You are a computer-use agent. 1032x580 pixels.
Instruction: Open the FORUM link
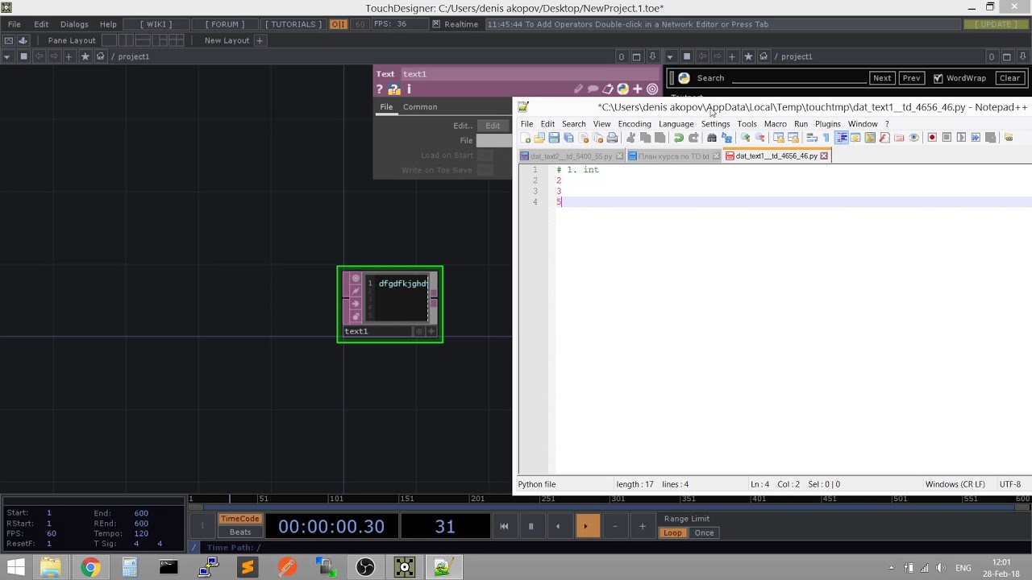tap(225, 24)
